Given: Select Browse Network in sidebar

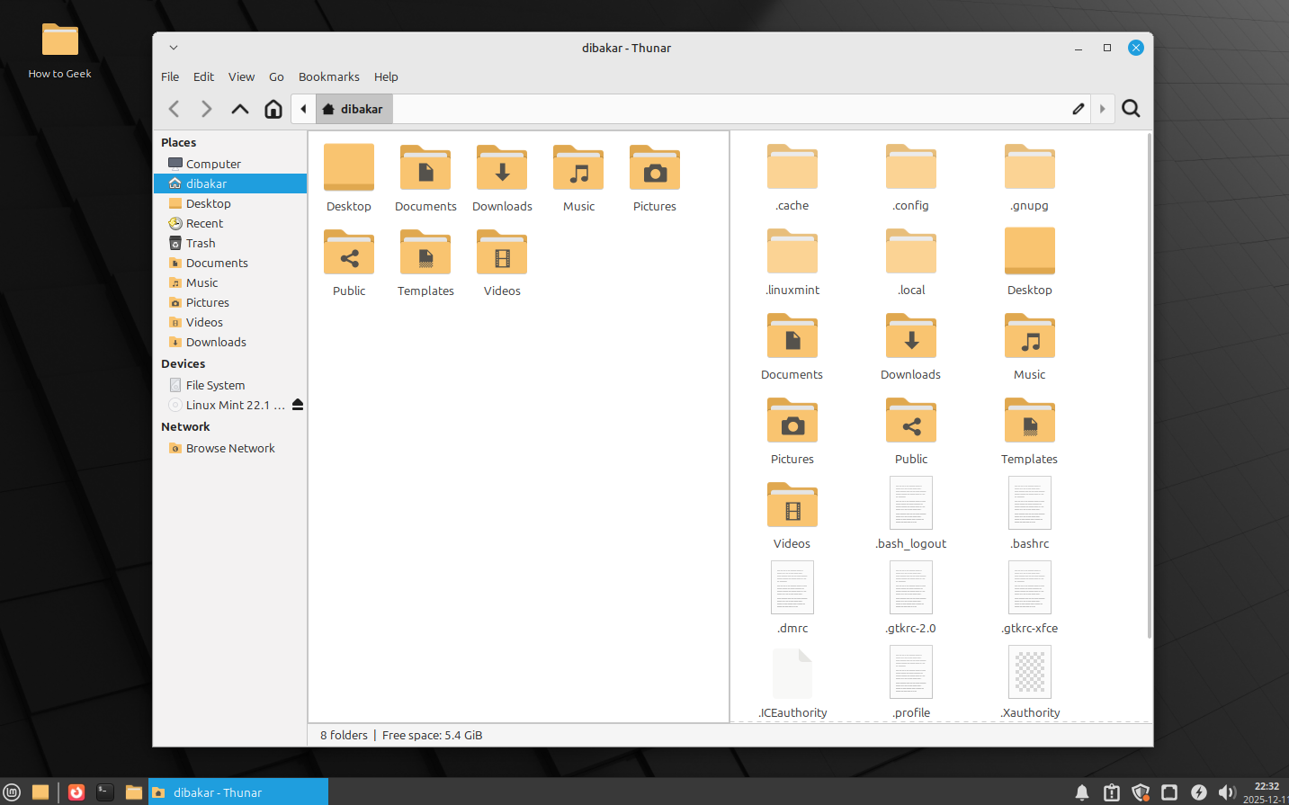Looking at the screenshot, I should click(x=230, y=449).
